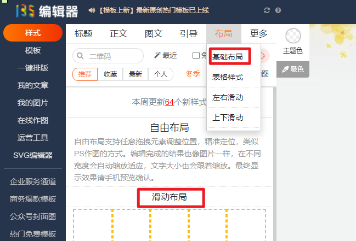Expand the 布局 tab dropdown
Image resolution: width=356 pixels, height=241 pixels.
pos(224,33)
